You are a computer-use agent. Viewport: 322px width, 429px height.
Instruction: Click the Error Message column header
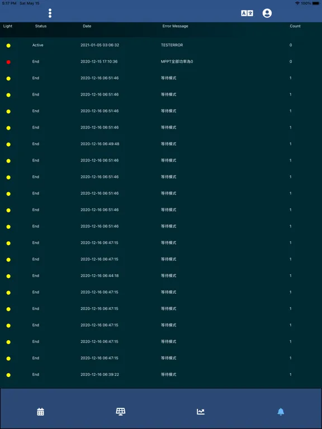coord(175,26)
